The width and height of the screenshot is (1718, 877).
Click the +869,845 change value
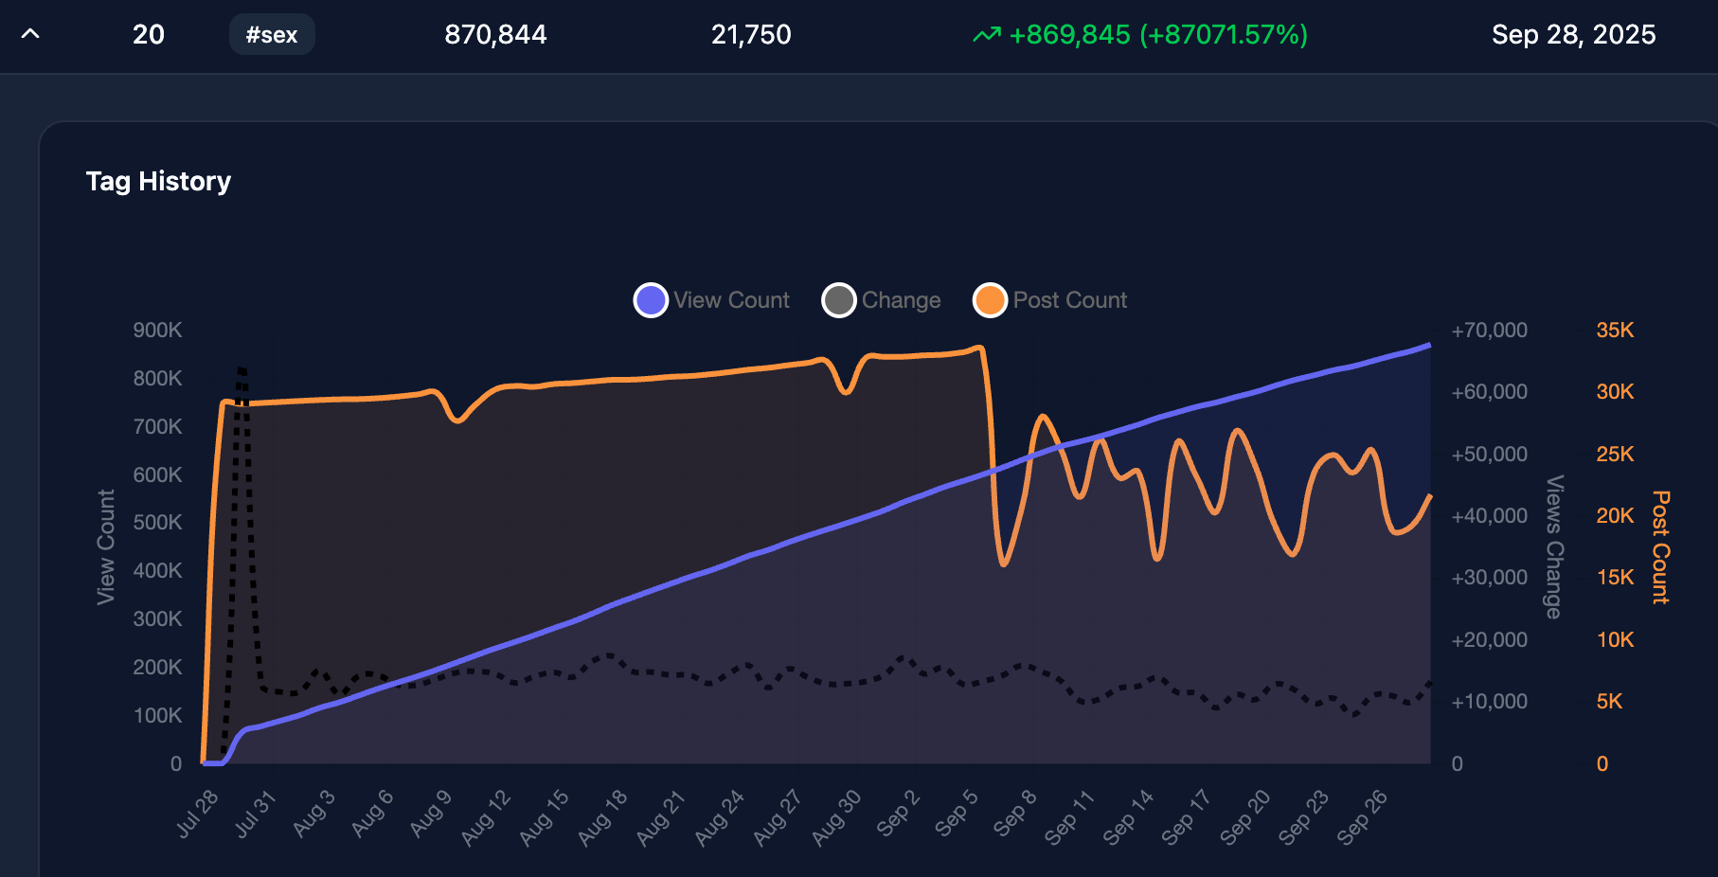point(1070,35)
